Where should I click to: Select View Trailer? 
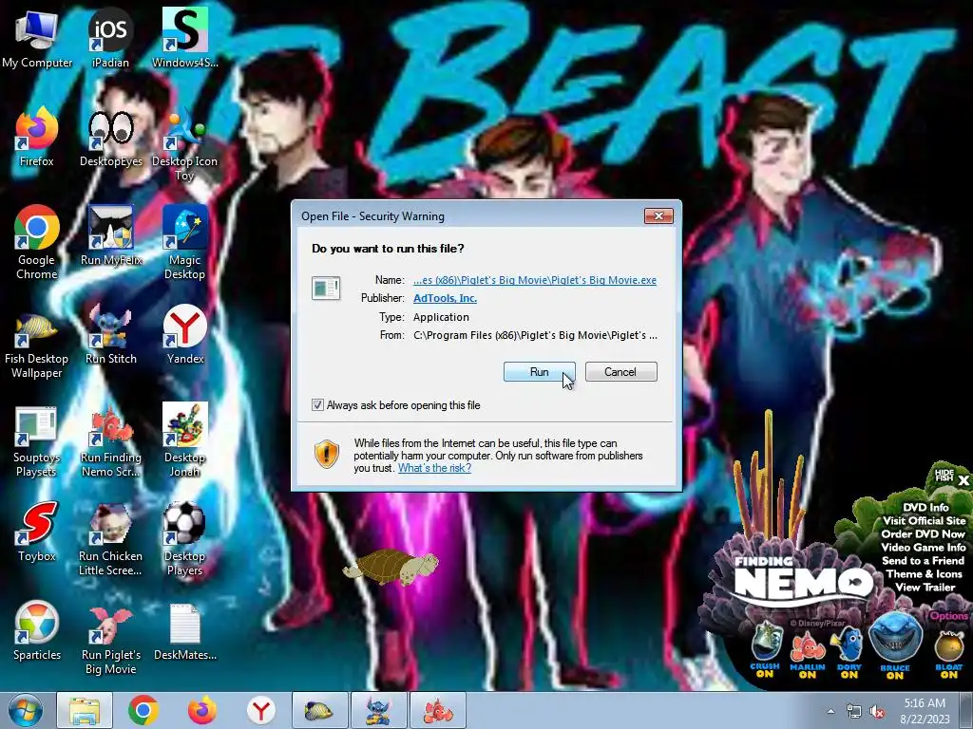tap(925, 587)
